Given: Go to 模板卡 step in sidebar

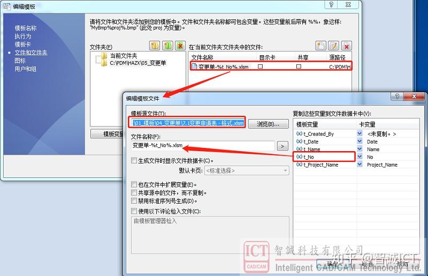Looking at the screenshot, I should click(x=22, y=44).
